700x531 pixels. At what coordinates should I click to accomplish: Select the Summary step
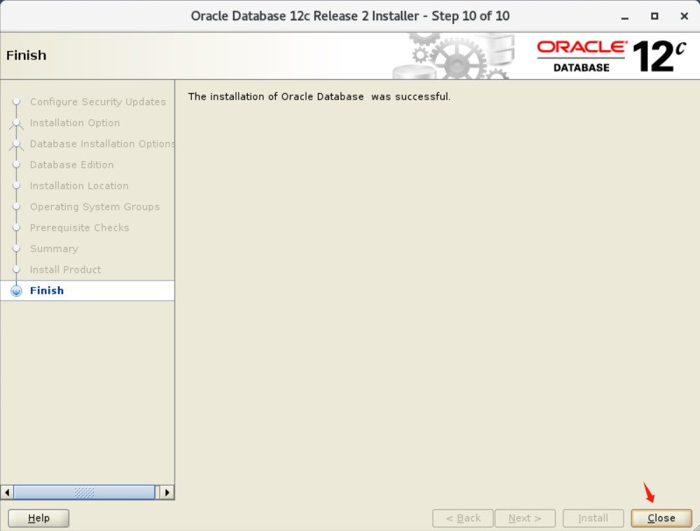[x=54, y=248]
